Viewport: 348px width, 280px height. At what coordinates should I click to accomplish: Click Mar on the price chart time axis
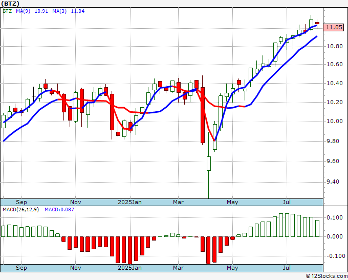179,202
